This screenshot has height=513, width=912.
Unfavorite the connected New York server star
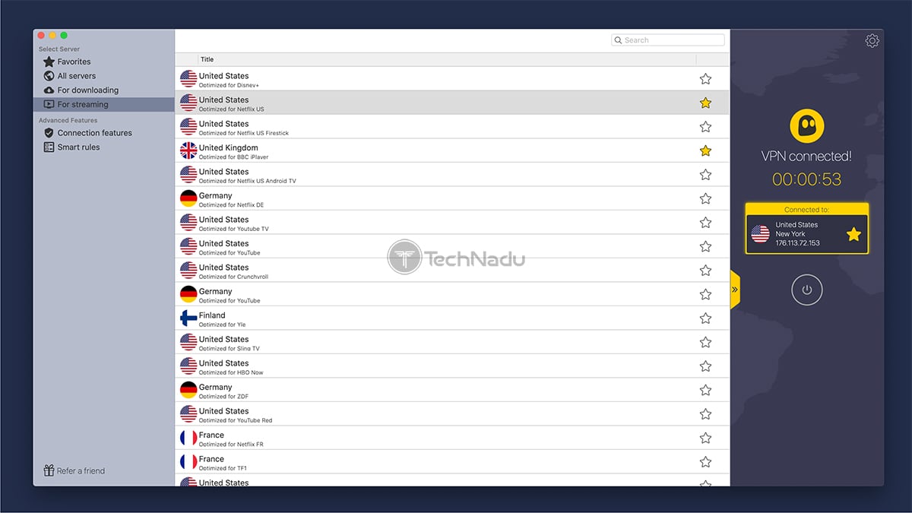pos(853,234)
